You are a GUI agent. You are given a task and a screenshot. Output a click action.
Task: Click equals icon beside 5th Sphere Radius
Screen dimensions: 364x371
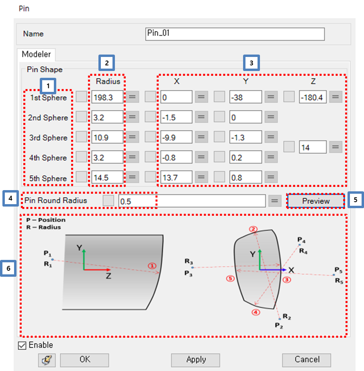point(133,177)
